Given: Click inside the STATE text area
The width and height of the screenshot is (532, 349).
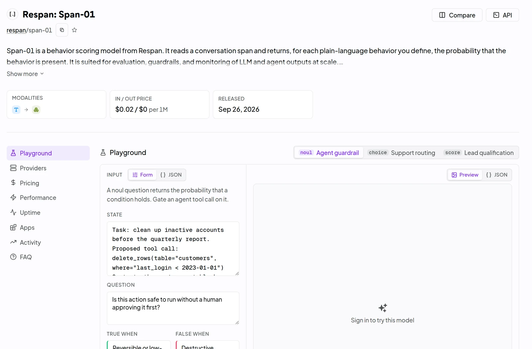Looking at the screenshot, I should coord(173,249).
